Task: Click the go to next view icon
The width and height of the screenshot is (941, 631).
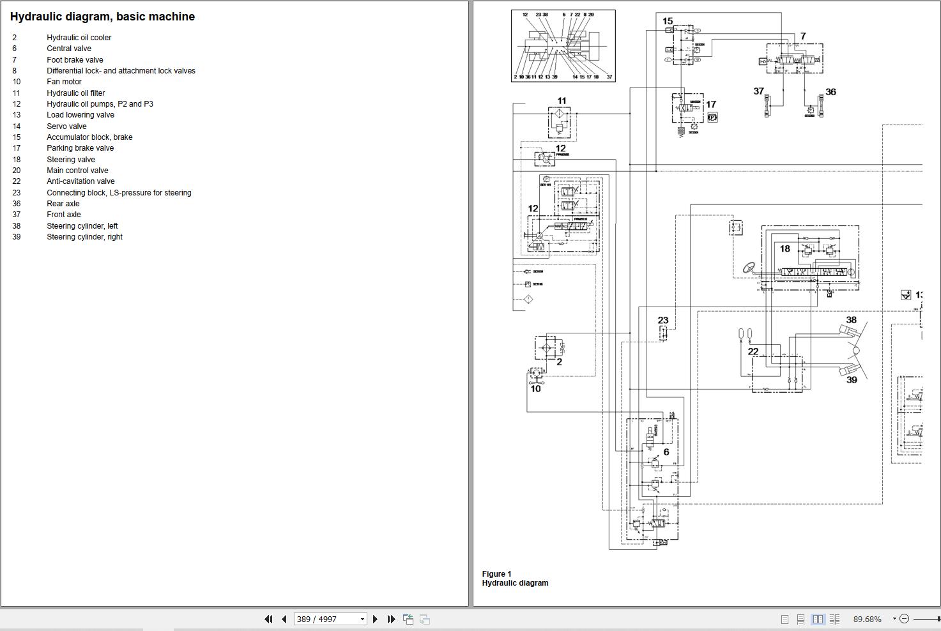Action: click(x=424, y=619)
